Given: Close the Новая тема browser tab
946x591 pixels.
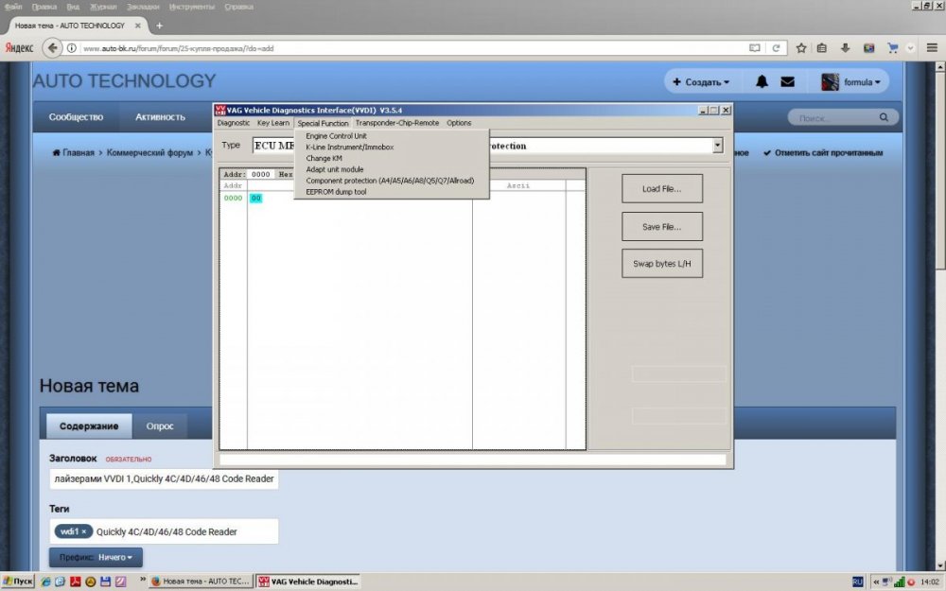Looking at the screenshot, I should (137, 26).
